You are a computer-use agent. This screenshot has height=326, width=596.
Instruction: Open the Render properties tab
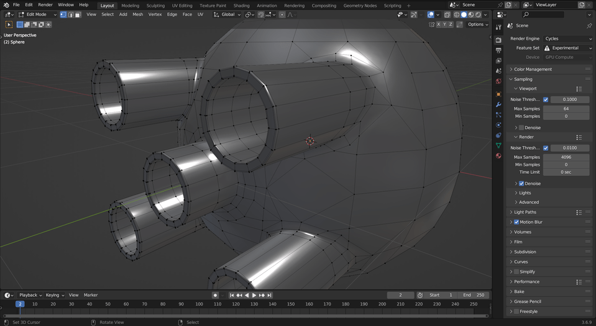498,40
